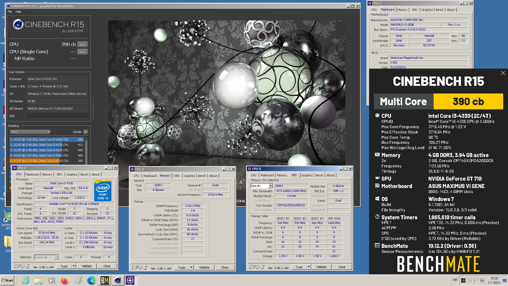Launch Internet Explorer from taskbar
This screenshot has height=286, width=508.
point(26,280)
